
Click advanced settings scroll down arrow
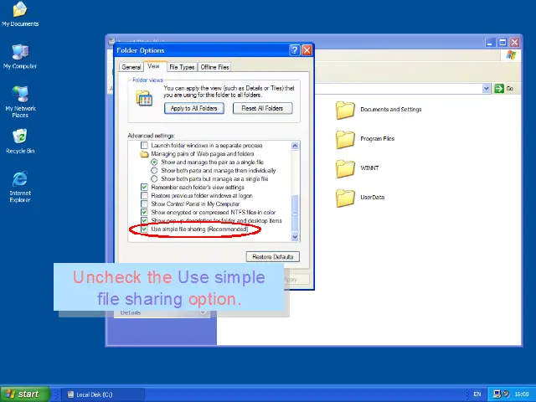coord(295,236)
